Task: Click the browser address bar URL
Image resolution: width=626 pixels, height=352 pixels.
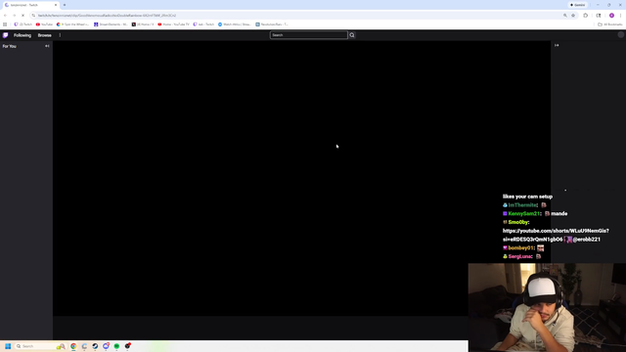Action: (107, 16)
